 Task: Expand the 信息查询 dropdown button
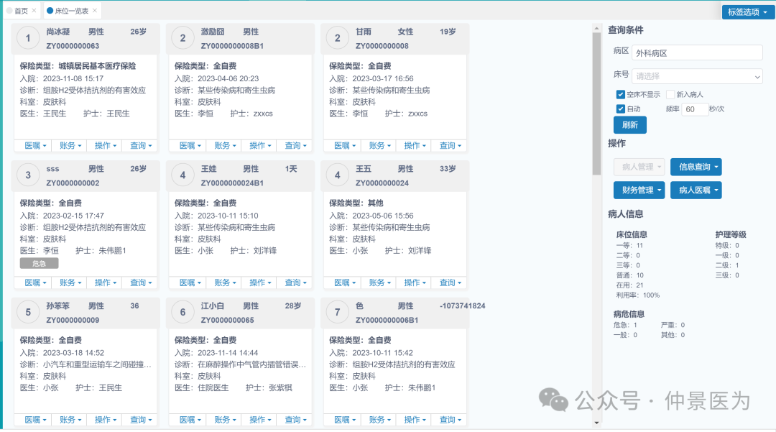[x=696, y=167]
